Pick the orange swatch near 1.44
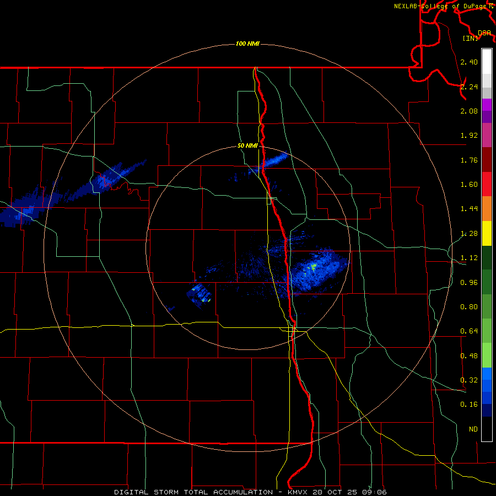The height and width of the screenshot is (496, 496). pyautogui.click(x=487, y=209)
